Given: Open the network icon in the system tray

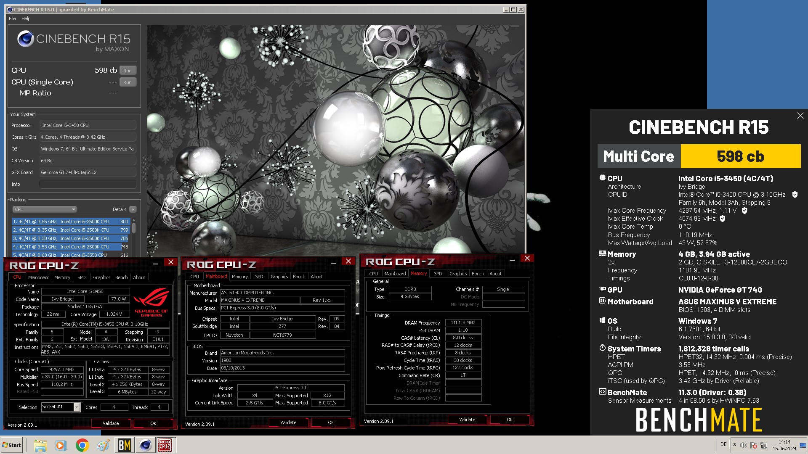Looking at the screenshot, I should [x=764, y=445].
